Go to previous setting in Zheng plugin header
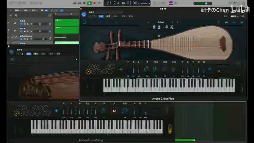Image resolution: width=254 pixels, height=143 pixels. (x=18, y=54)
